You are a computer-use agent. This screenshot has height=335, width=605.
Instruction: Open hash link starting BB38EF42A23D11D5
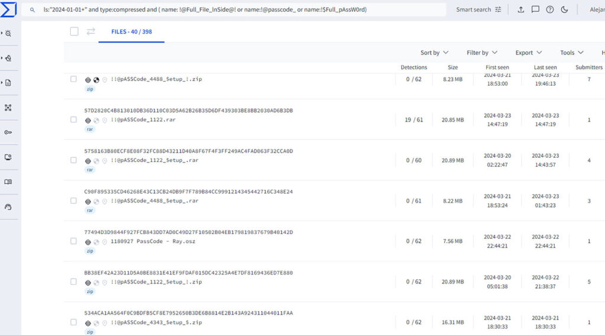coord(188,272)
